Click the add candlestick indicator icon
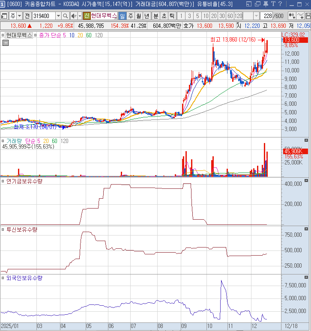 click(292, 16)
